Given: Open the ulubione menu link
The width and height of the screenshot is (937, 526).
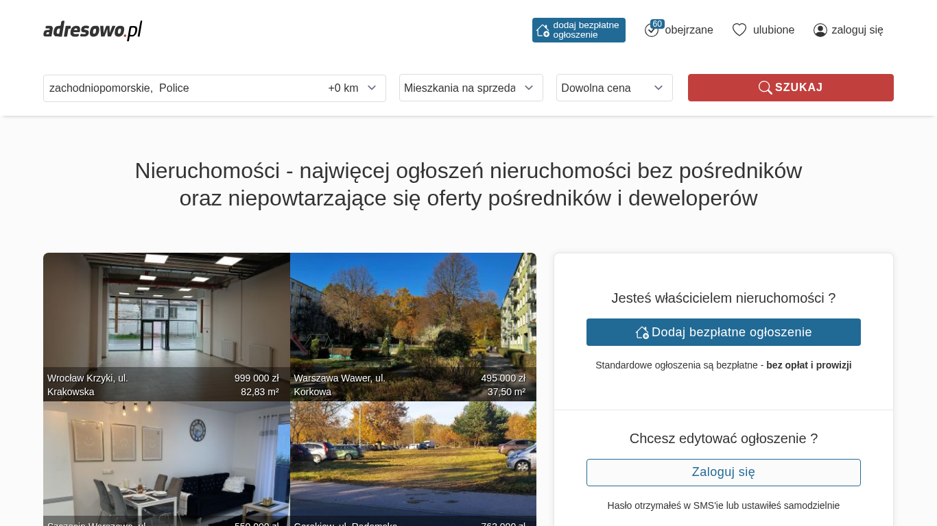Looking at the screenshot, I should point(773,30).
